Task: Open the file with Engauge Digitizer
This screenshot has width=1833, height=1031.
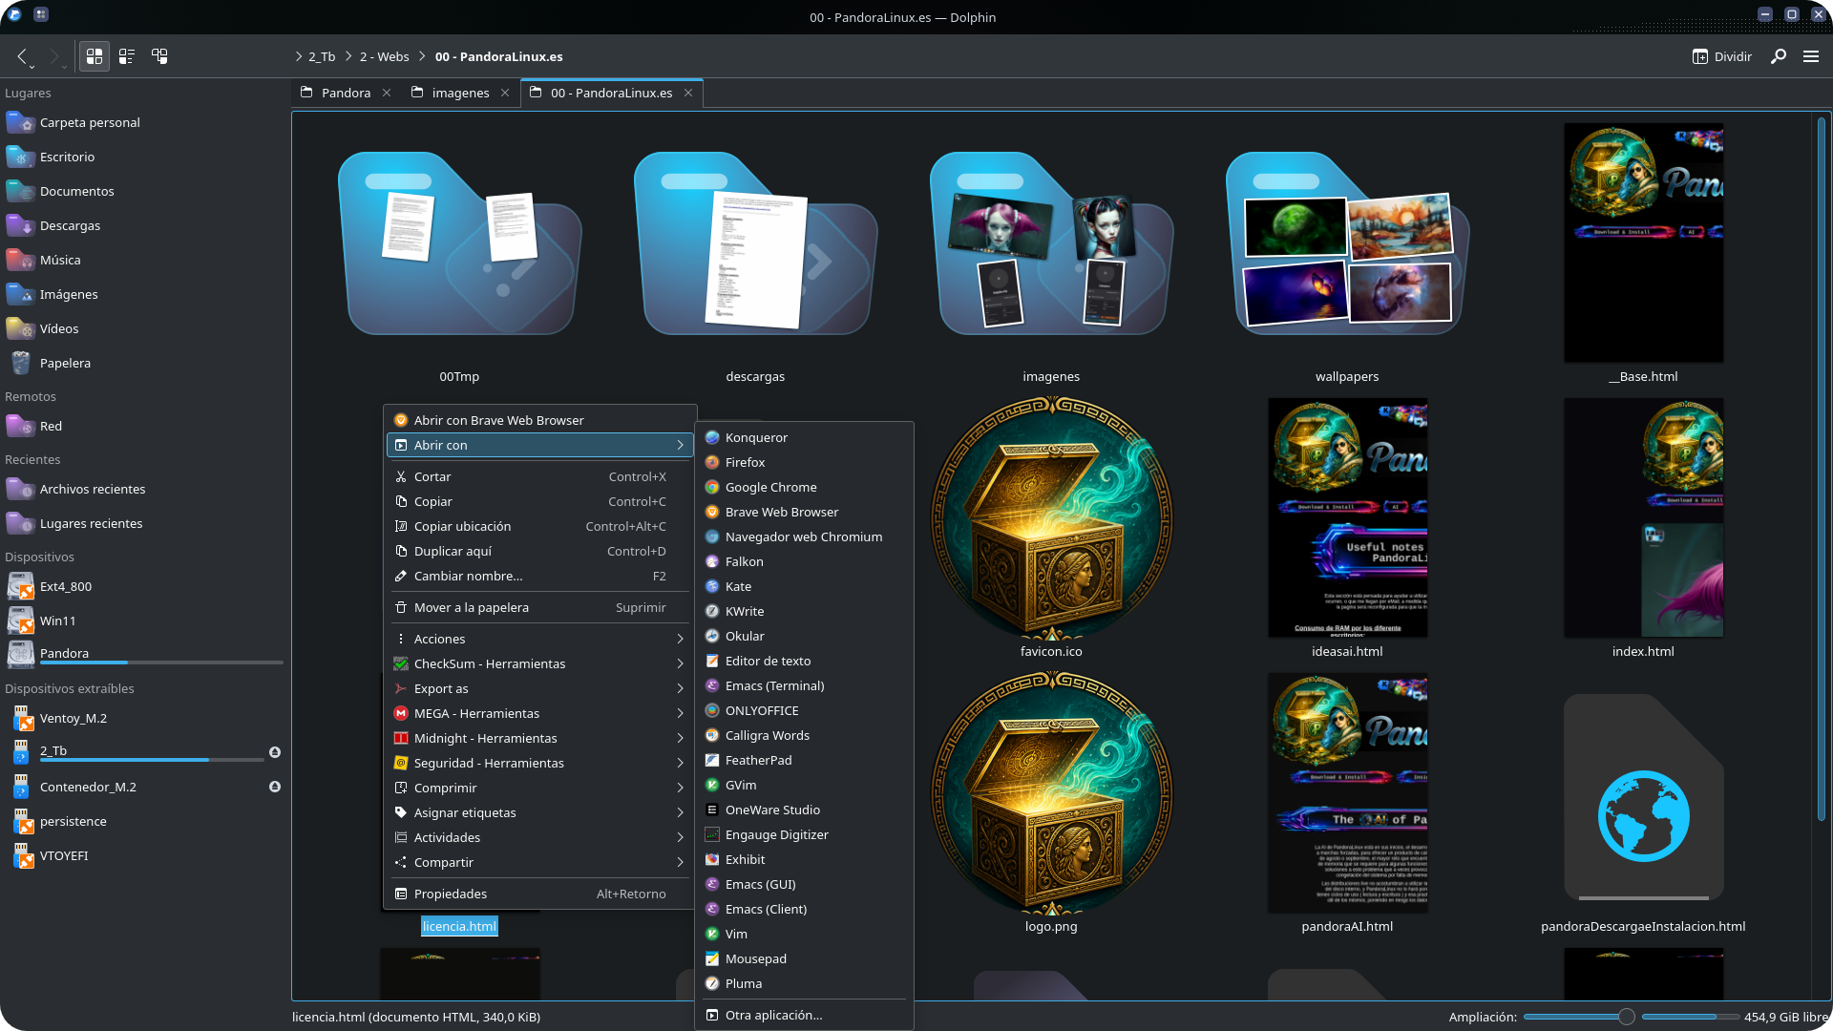Action: [804, 834]
